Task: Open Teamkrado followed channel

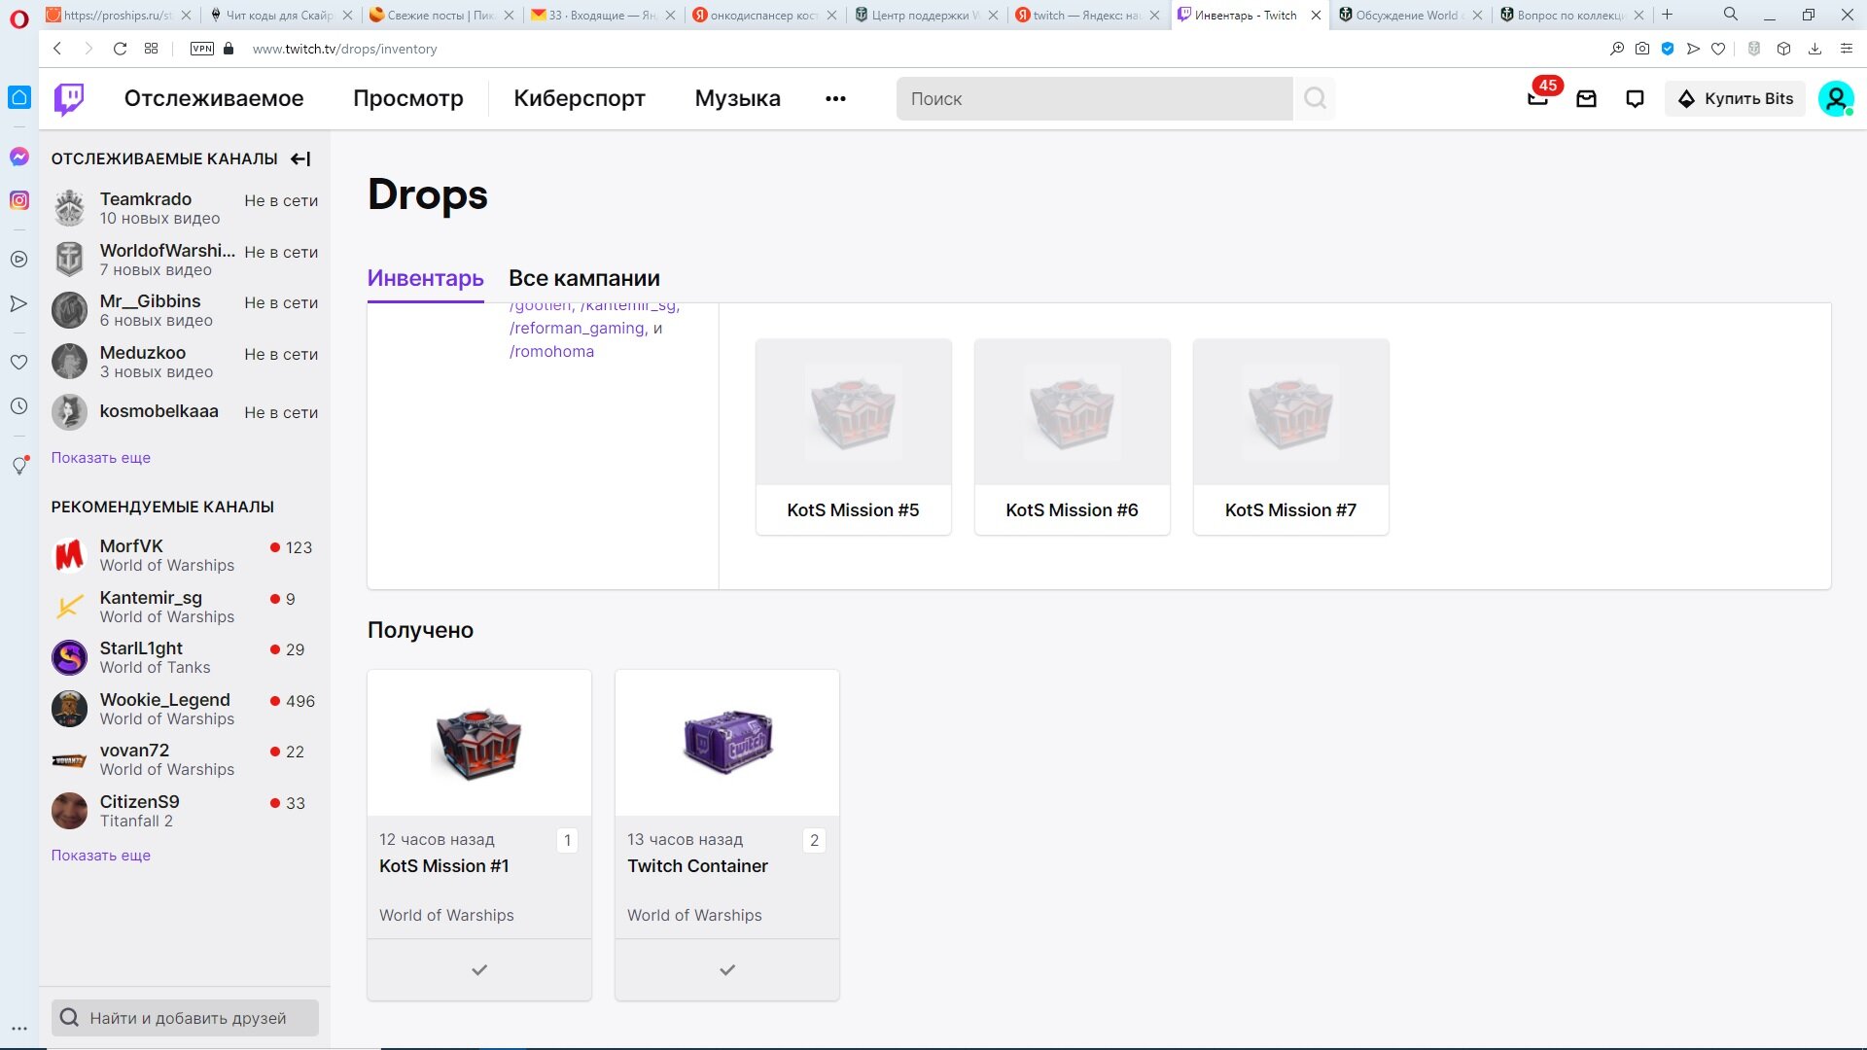Action: pos(185,208)
